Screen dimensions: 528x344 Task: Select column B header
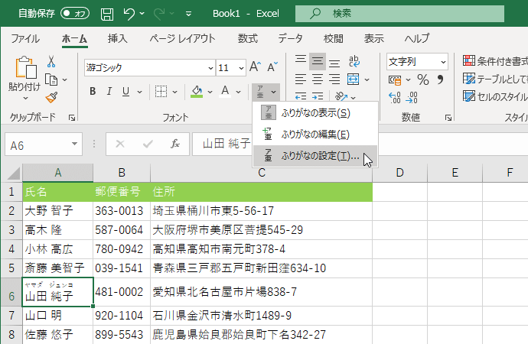[122, 173]
